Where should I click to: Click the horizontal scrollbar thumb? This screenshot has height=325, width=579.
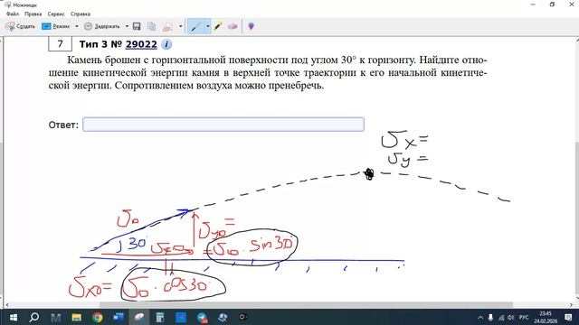pos(306,305)
